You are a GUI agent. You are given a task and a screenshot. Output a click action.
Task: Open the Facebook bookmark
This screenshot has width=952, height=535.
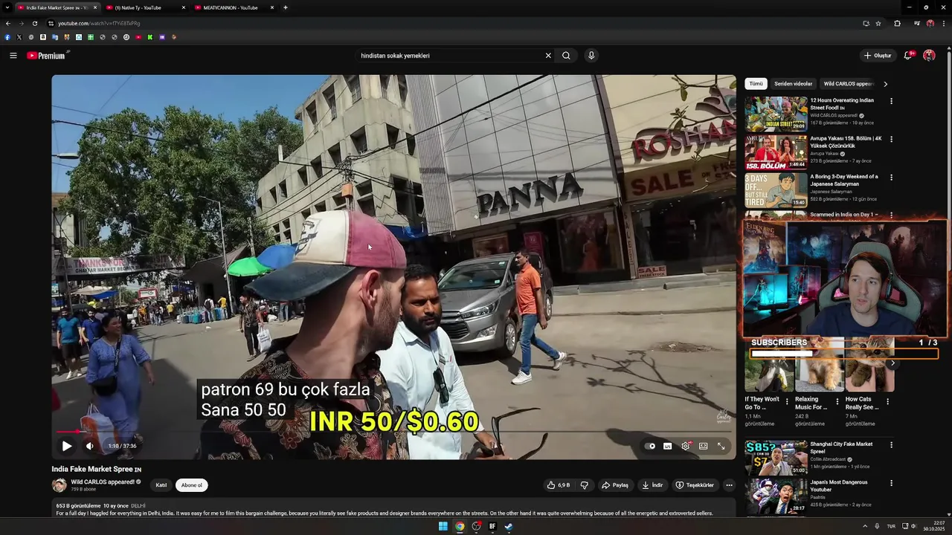pyautogui.click(x=7, y=37)
